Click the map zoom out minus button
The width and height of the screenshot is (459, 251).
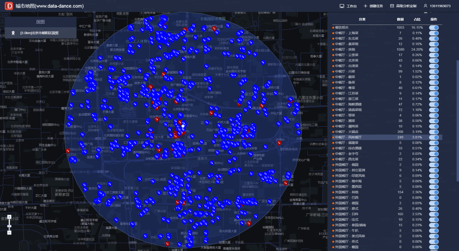(9, 233)
